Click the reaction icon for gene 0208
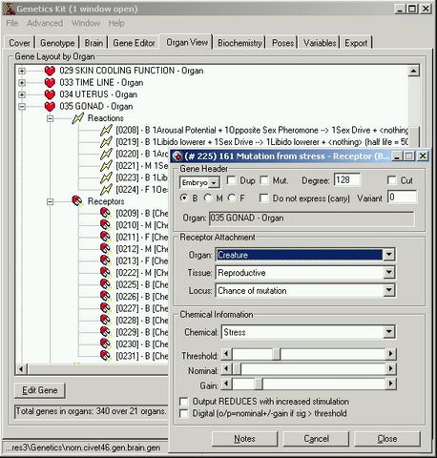Viewport: 437px width, 458px height. [106, 130]
